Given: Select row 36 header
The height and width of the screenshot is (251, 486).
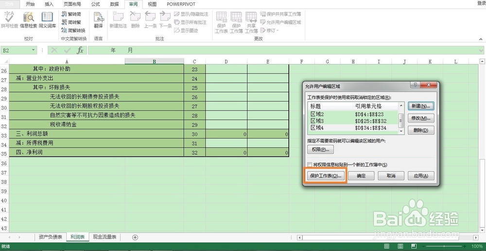Looking at the screenshot, I should 4,164.
